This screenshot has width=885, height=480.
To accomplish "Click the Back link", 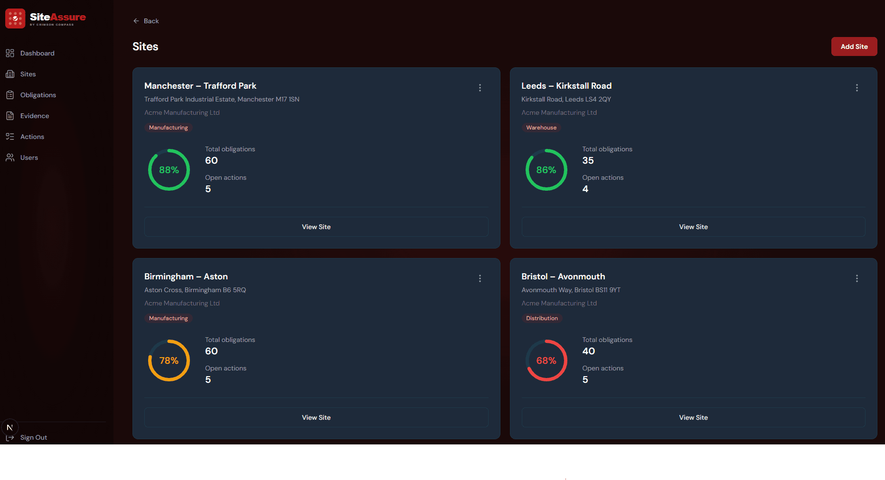I will (146, 21).
